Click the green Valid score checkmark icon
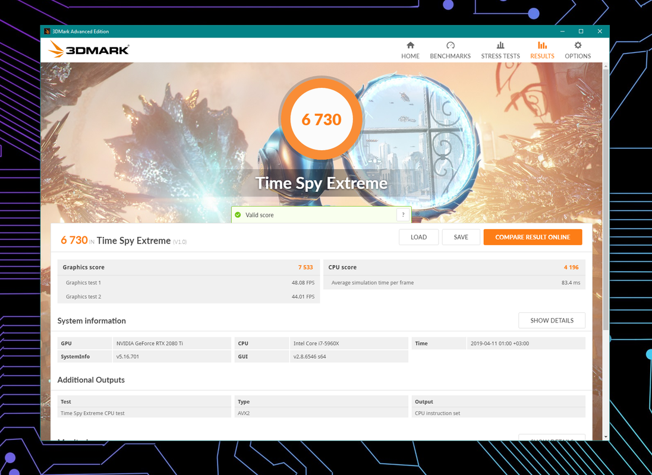The image size is (652, 475). (238, 215)
